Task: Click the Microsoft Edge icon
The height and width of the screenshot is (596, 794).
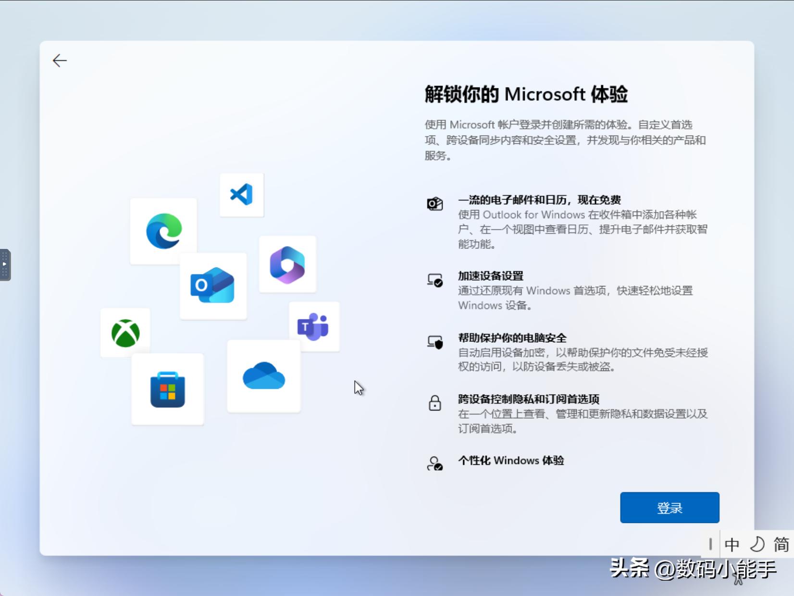Action: [x=164, y=231]
